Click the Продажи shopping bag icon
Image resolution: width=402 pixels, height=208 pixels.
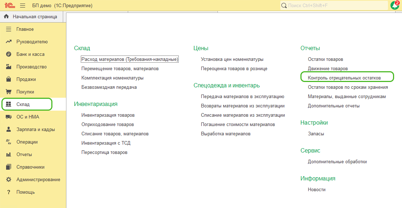tap(9, 79)
